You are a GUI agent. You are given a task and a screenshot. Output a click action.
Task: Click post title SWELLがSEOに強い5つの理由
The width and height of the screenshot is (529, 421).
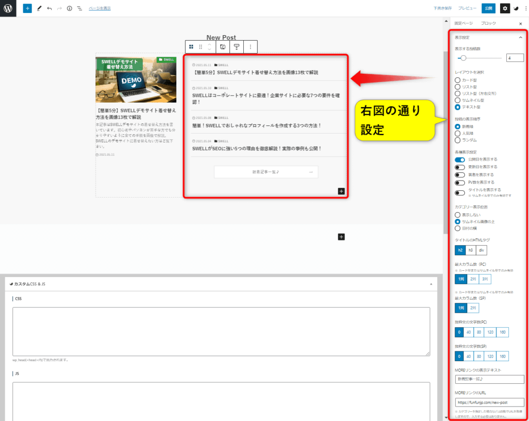tap(256, 149)
